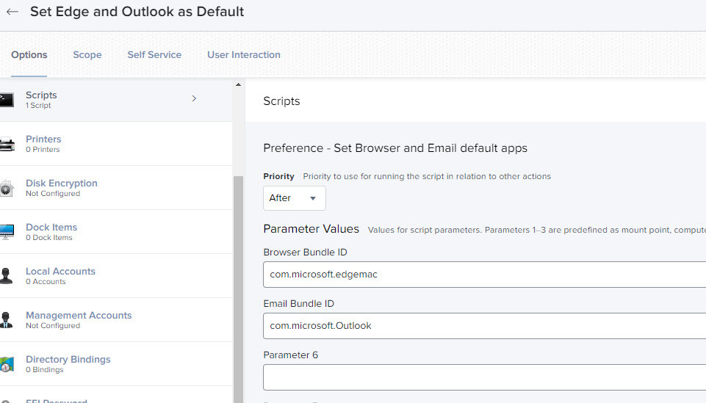Open the Local Accounts payload
Screen dimensions: 706x403
116,276
